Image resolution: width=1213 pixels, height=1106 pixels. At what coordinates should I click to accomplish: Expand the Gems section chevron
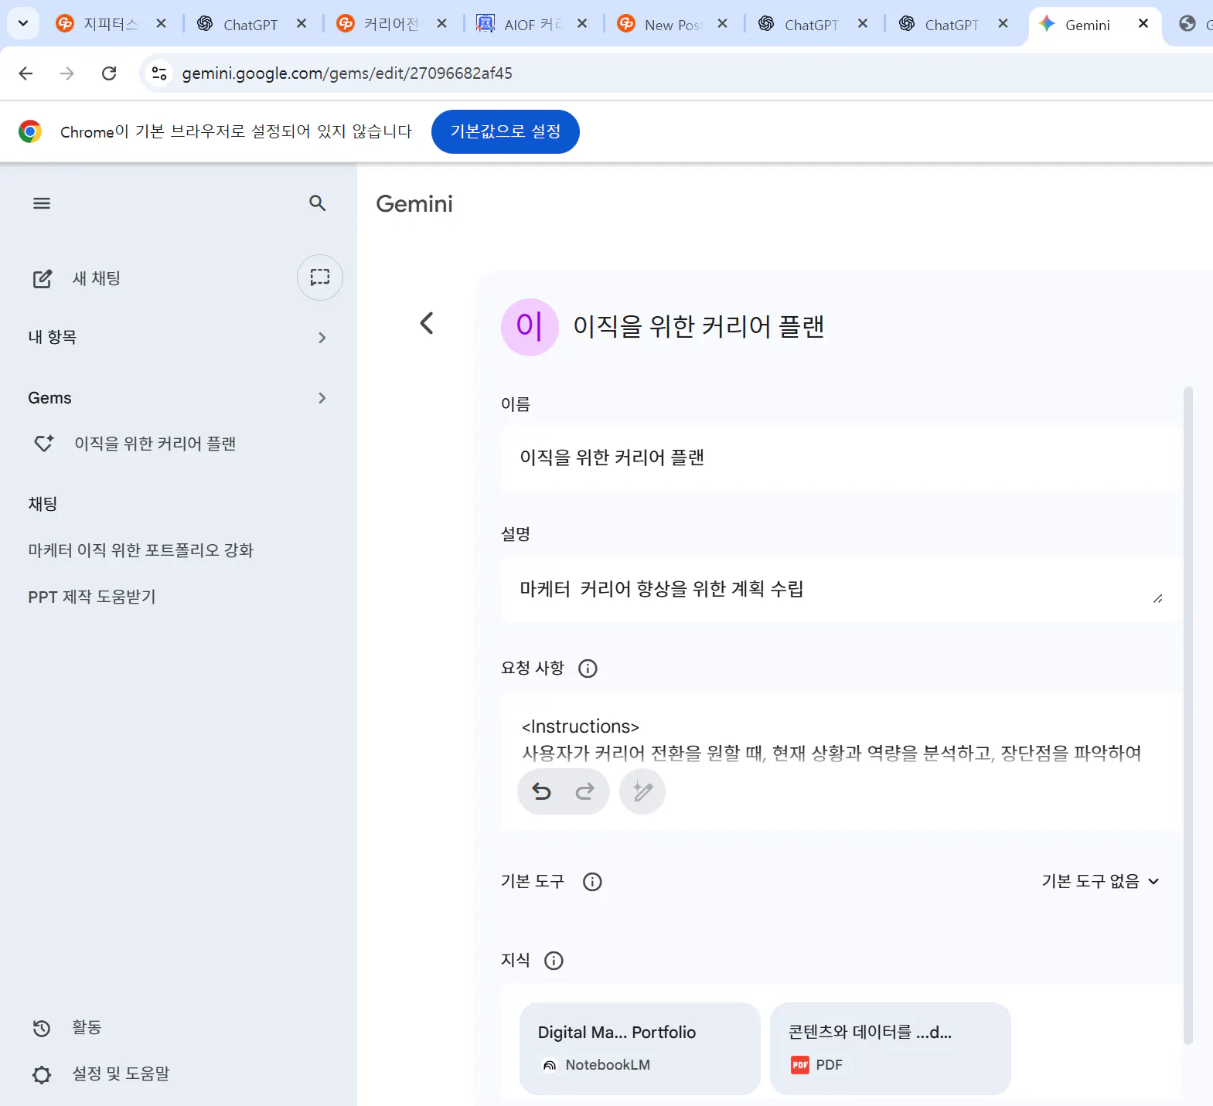(x=322, y=398)
